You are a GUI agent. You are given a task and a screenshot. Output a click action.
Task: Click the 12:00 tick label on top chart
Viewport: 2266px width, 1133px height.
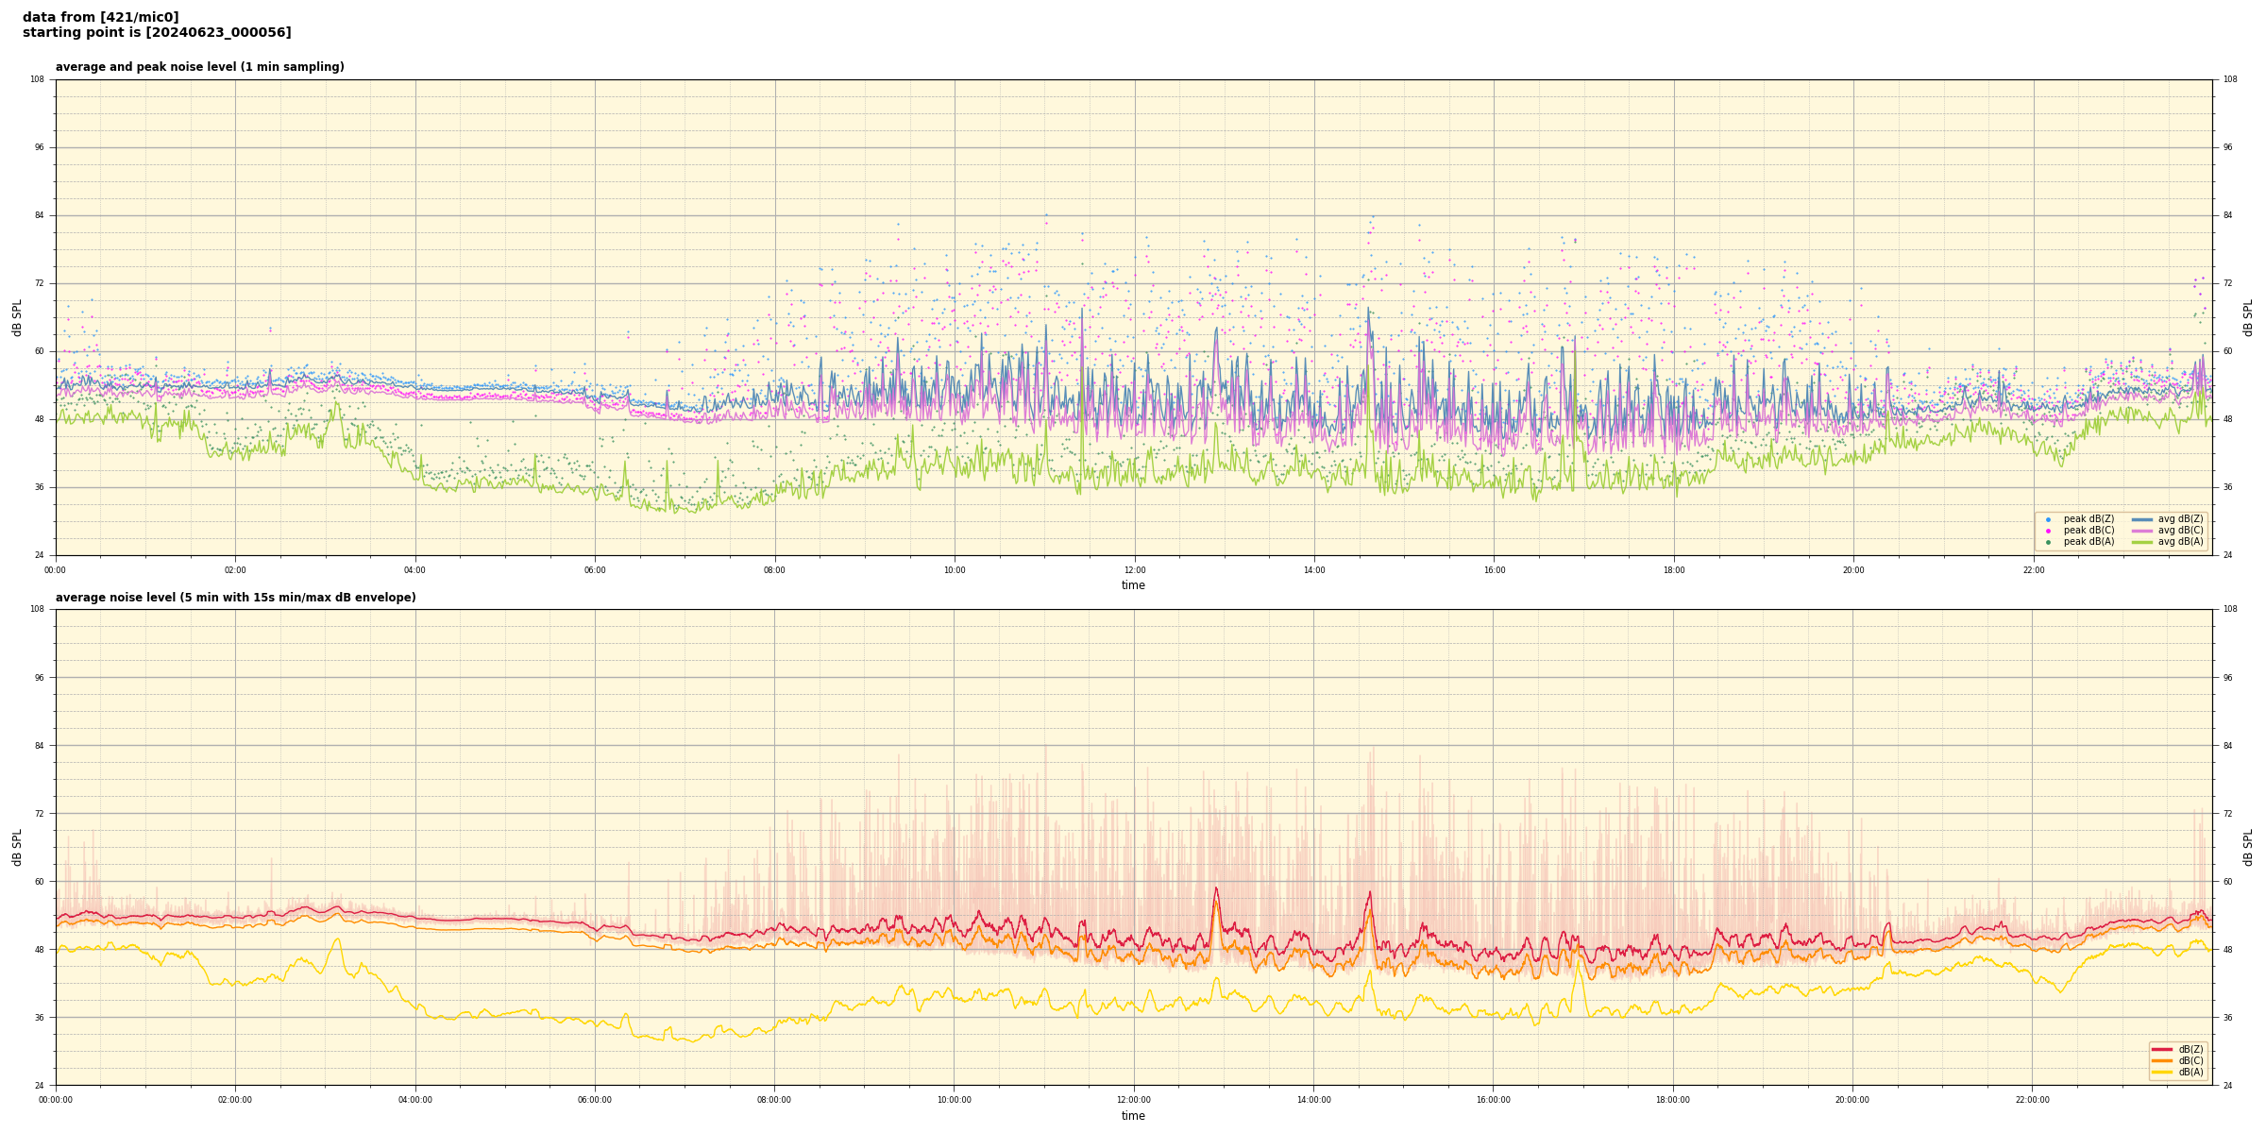coord(1134,570)
